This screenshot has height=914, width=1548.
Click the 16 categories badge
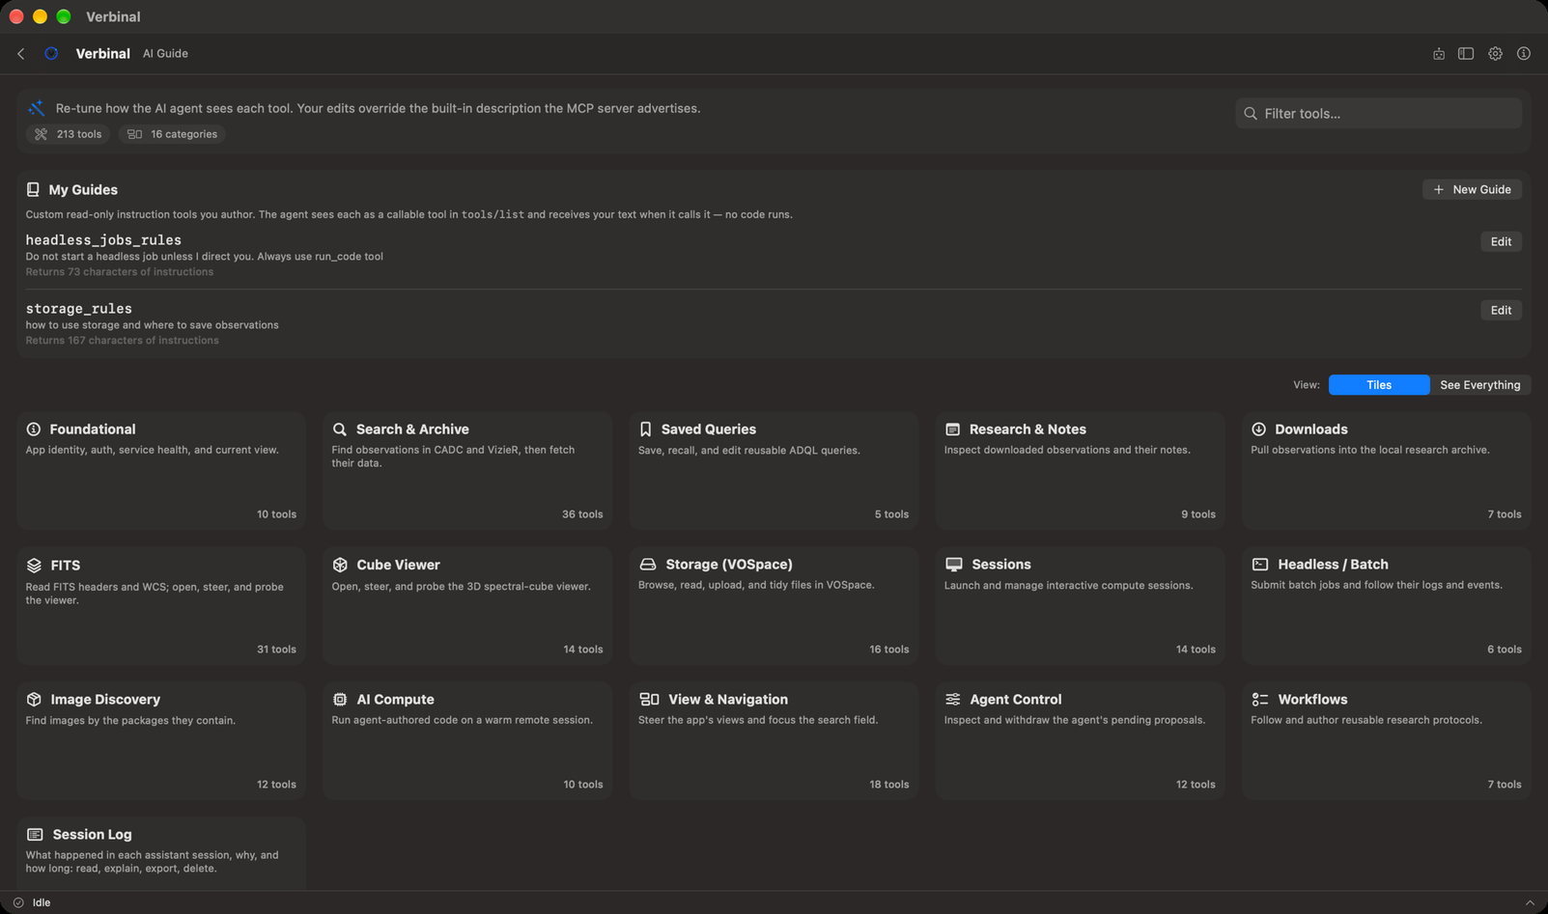tap(172, 135)
